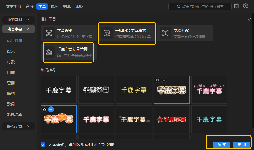
Task: Open the 字幕识别 subtitle recognition tool
Action: tap(68, 33)
